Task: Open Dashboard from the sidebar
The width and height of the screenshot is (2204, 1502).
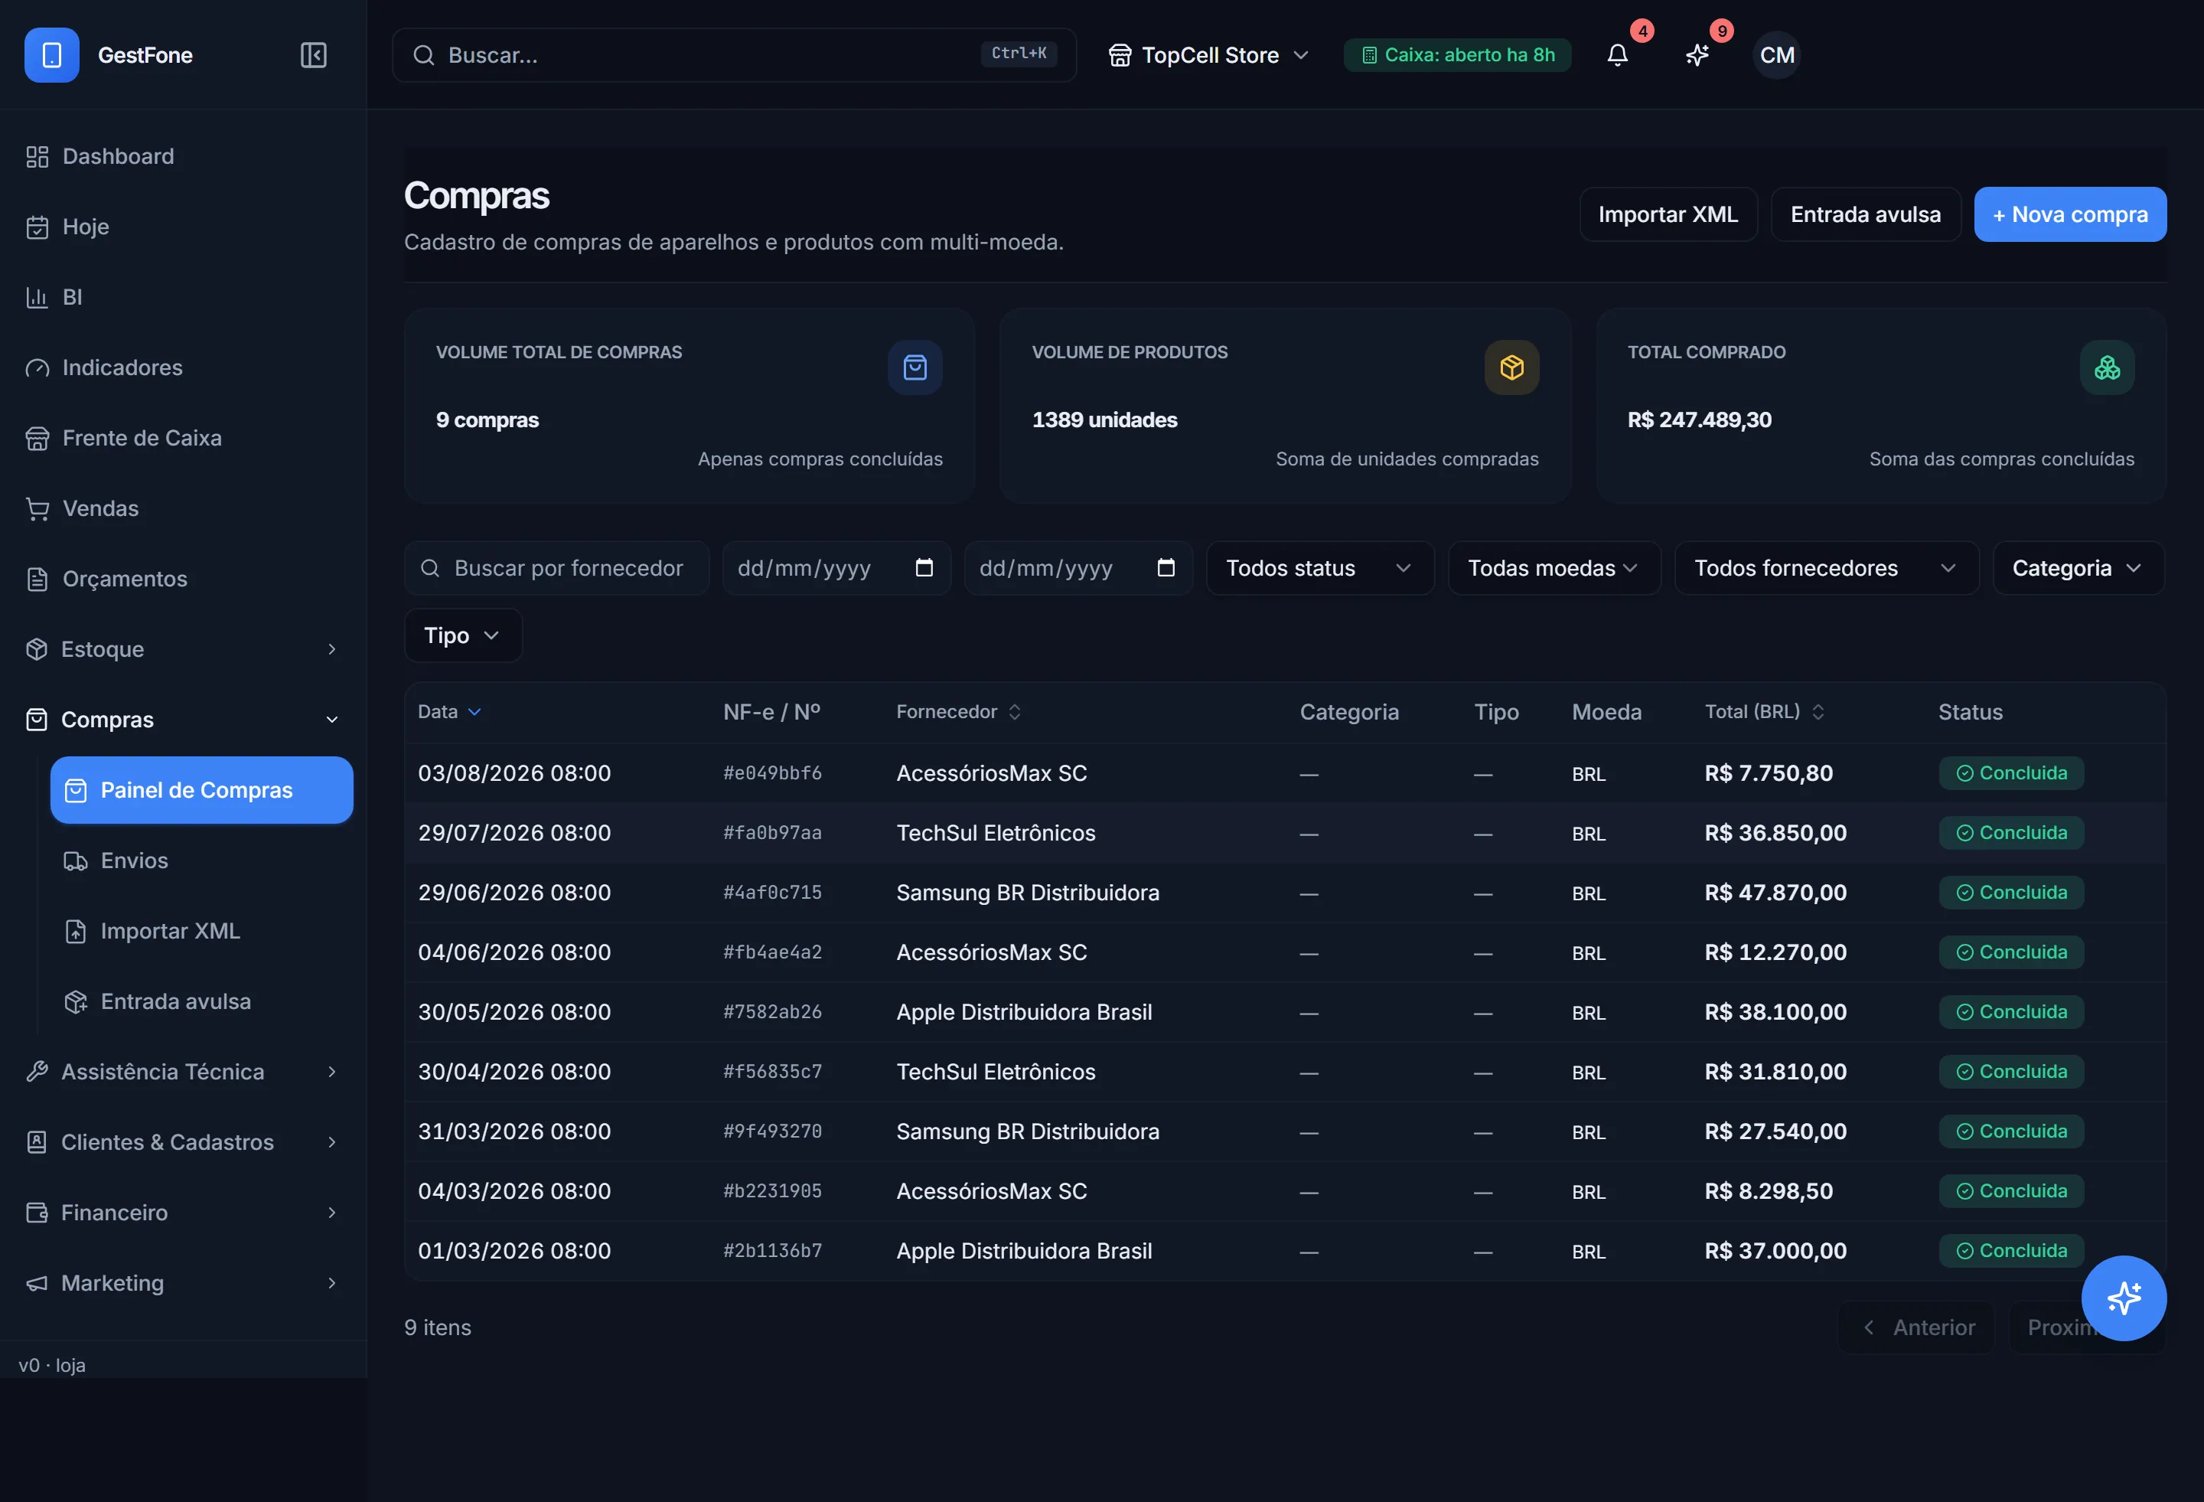Action: coord(183,157)
